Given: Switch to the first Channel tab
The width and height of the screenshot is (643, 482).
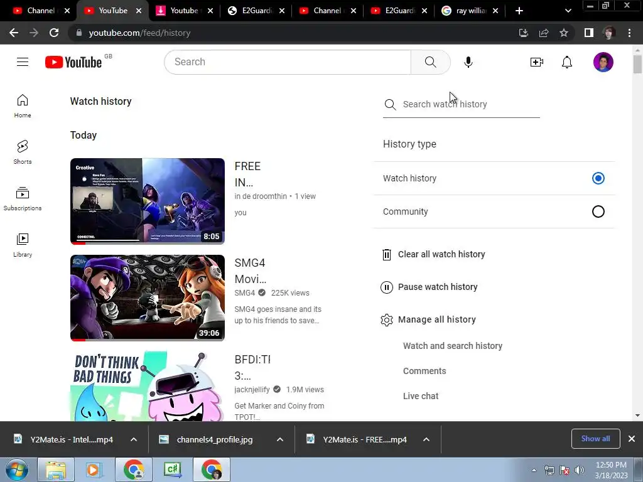Looking at the screenshot, I should coord(36,11).
